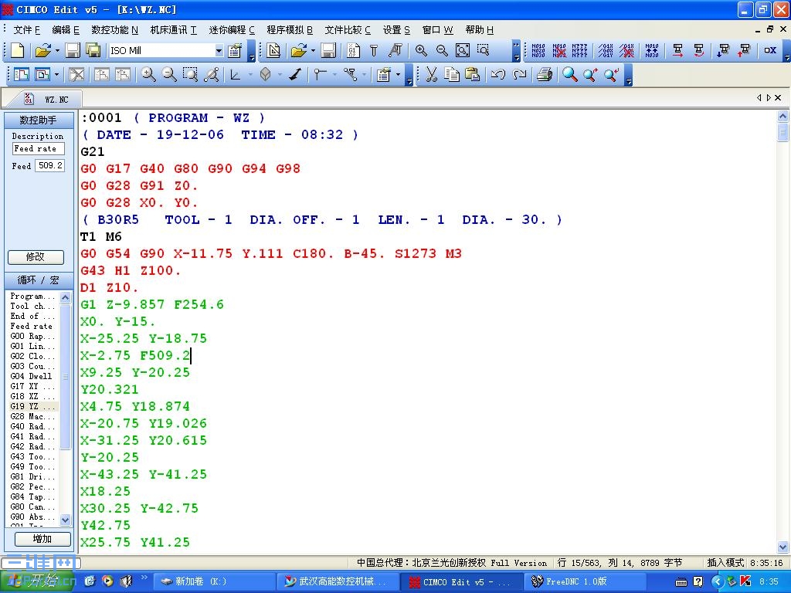The height and width of the screenshot is (593, 791).
Task: Expand the first open folder dropdown arrow
Action: [57, 50]
